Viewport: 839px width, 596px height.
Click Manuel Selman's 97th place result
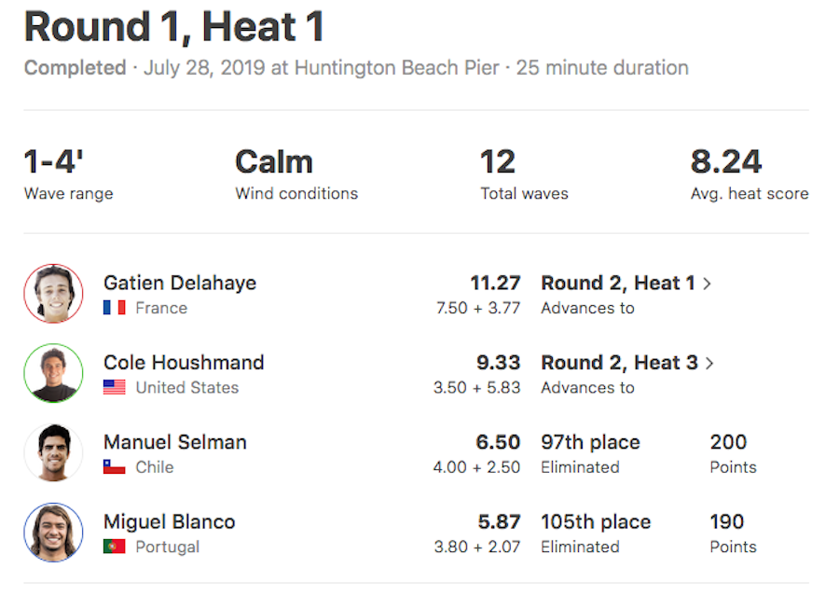pos(590,442)
